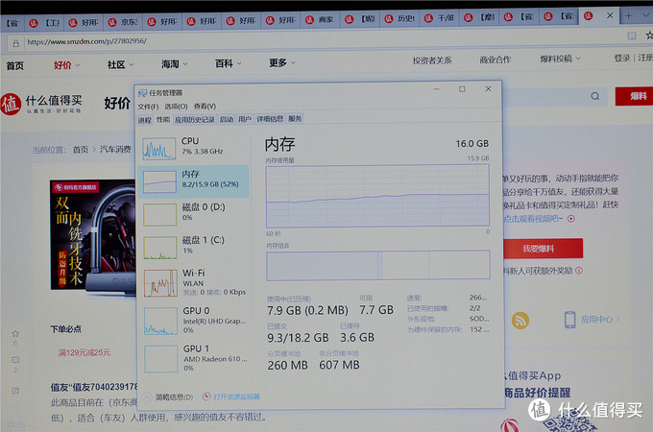This screenshot has height=432, width=653.
Task: Select 磁盘 0 (D:) in the sidebar
Action: point(194,213)
